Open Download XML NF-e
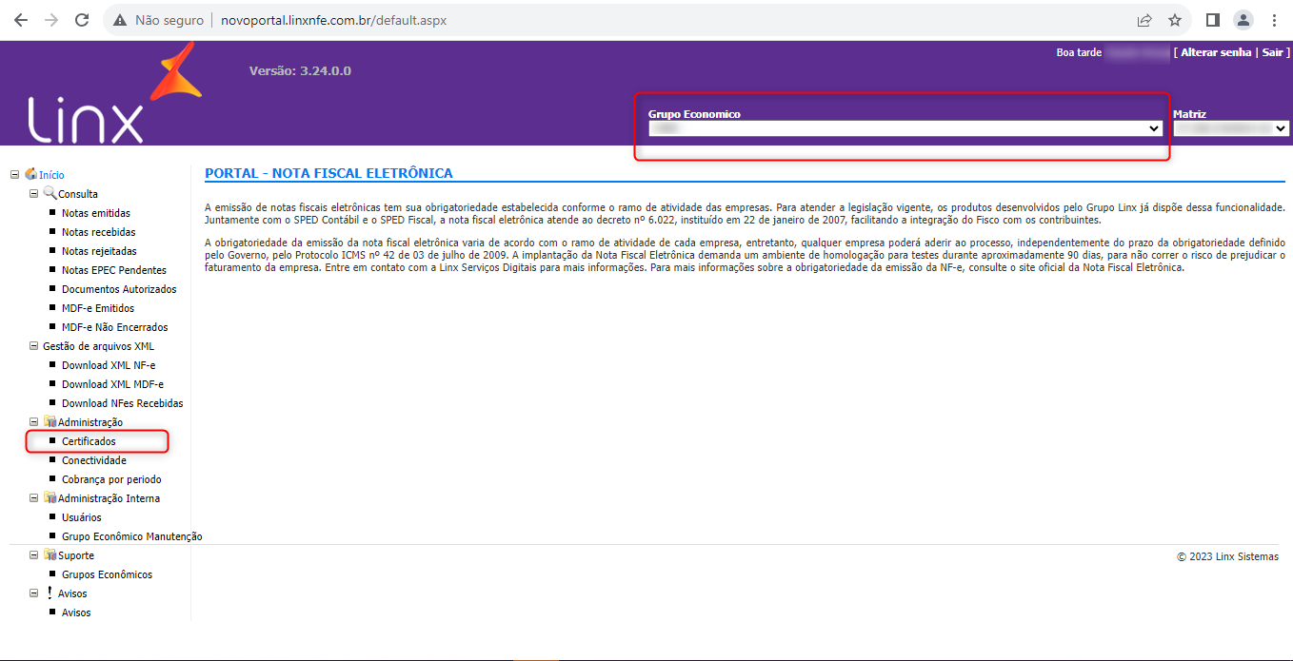Image resolution: width=1293 pixels, height=661 pixels. pos(109,365)
